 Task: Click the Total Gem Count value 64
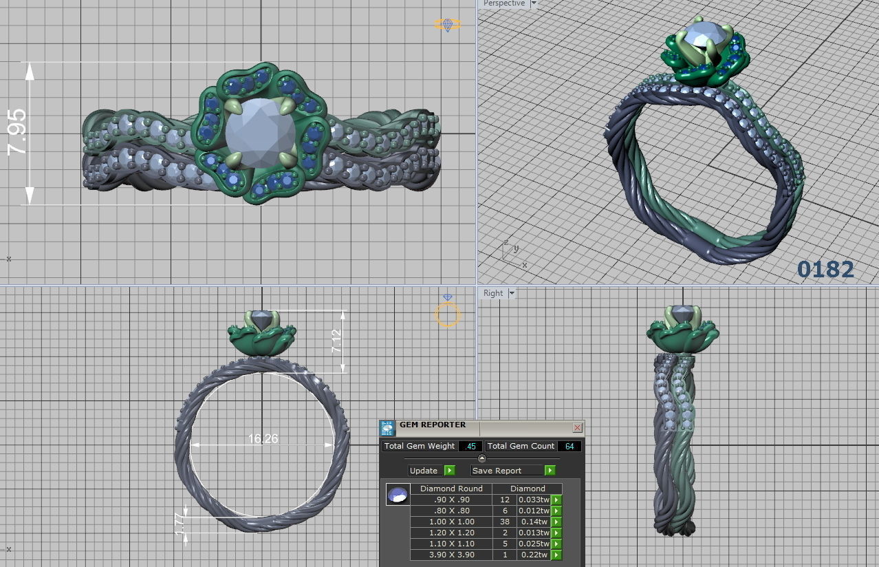point(569,447)
